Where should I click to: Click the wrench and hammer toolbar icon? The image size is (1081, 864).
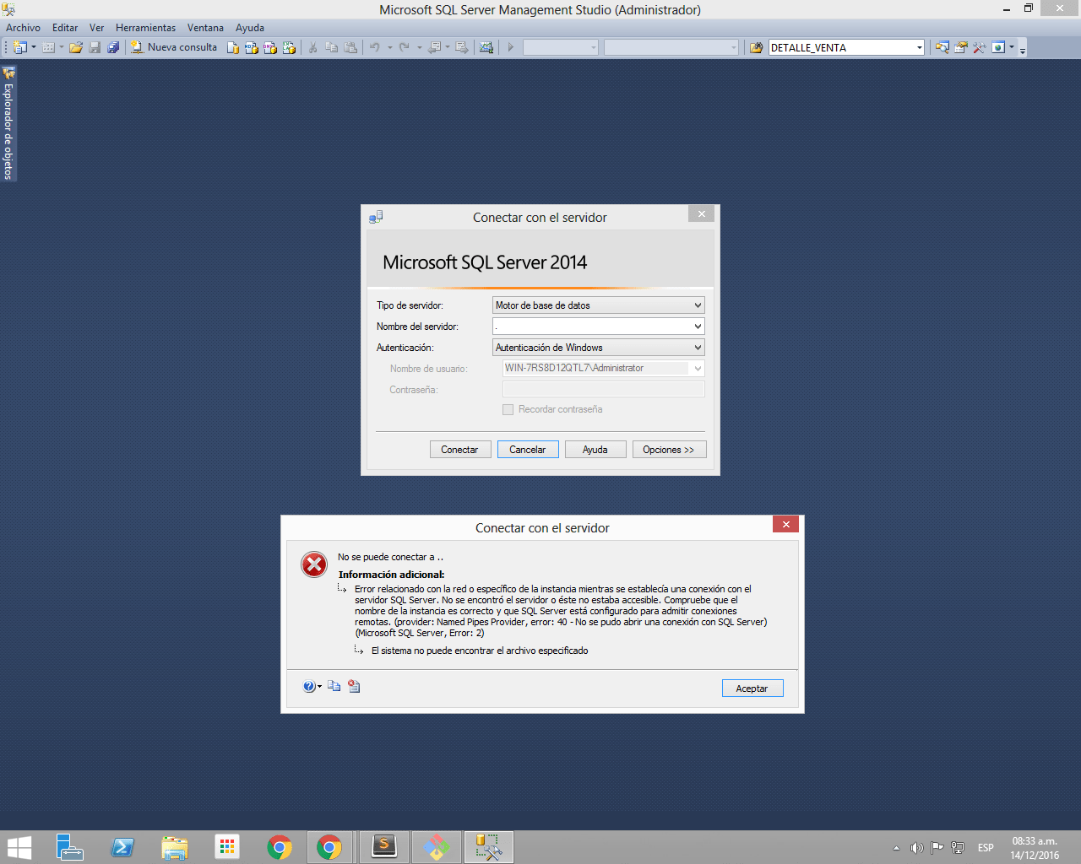(980, 47)
